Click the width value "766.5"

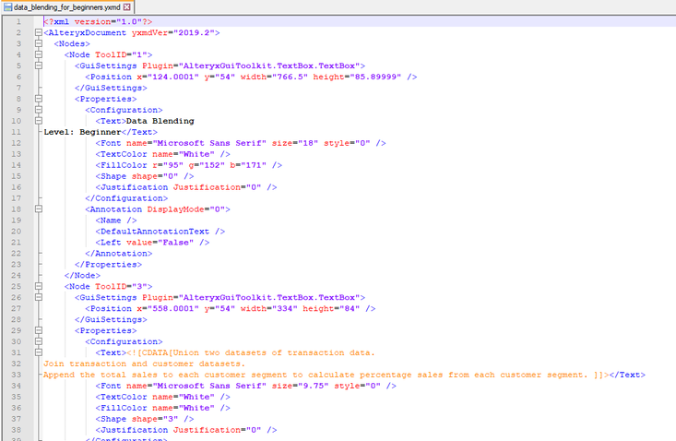click(291, 77)
